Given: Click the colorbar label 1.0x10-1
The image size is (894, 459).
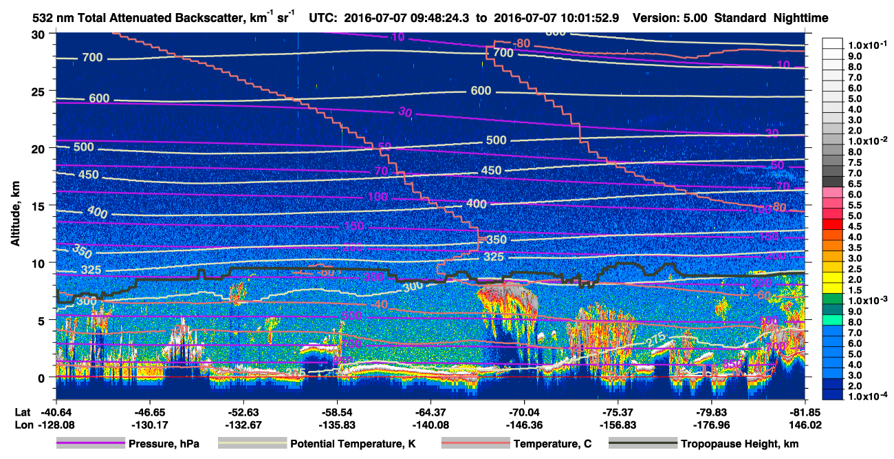Looking at the screenshot, I should point(866,45).
